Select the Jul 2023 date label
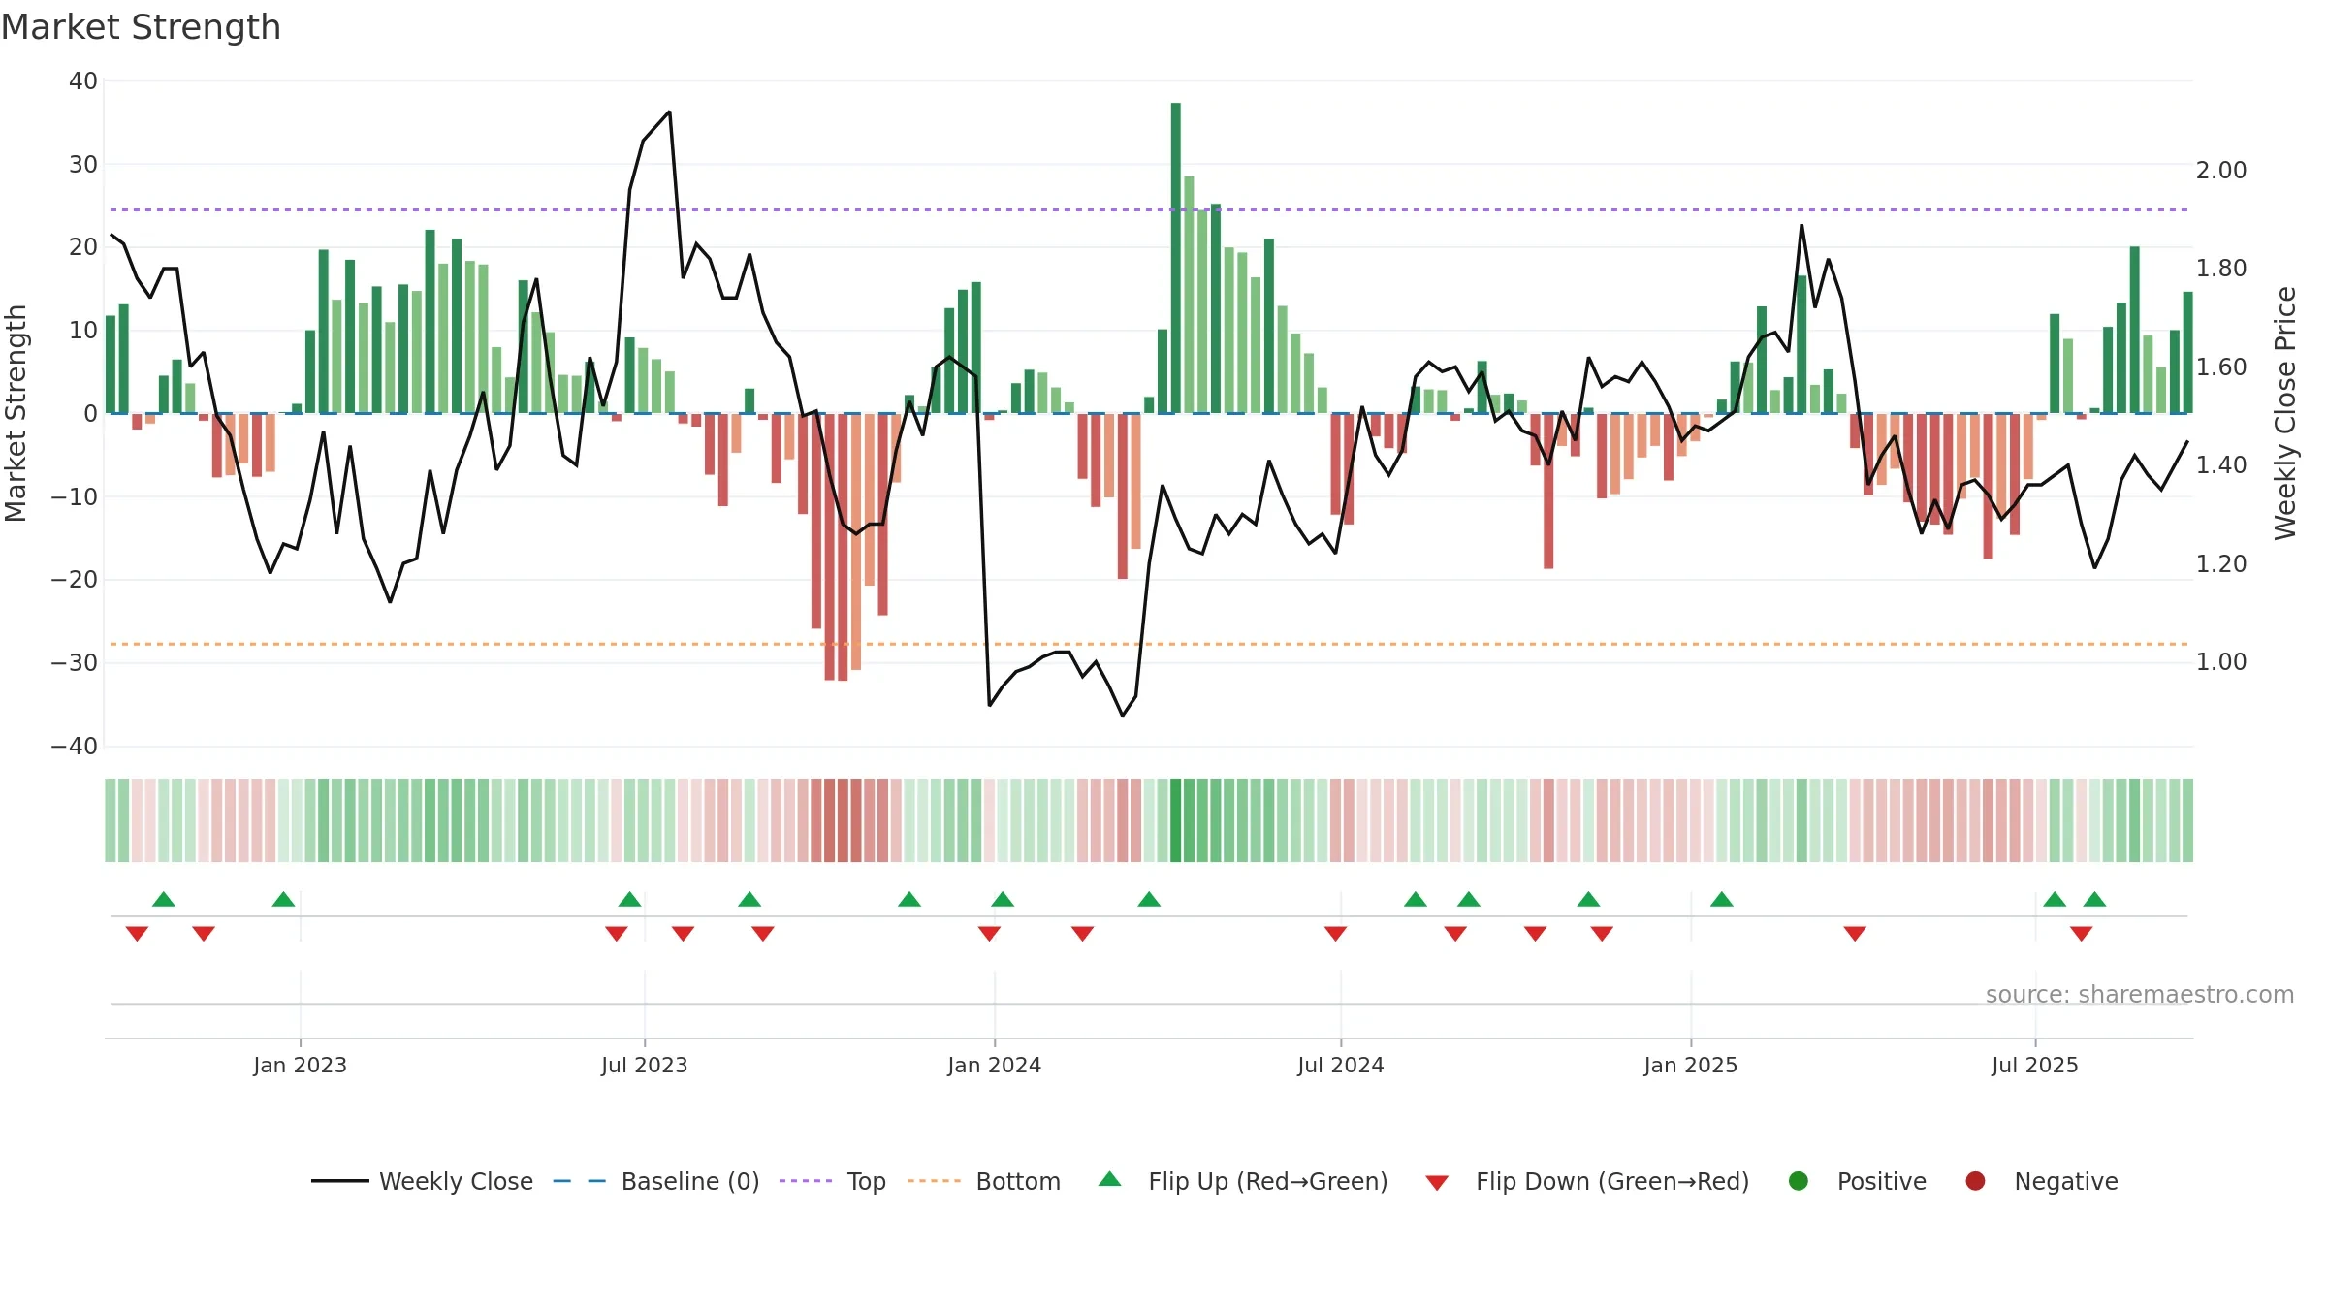 pos(644,1065)
